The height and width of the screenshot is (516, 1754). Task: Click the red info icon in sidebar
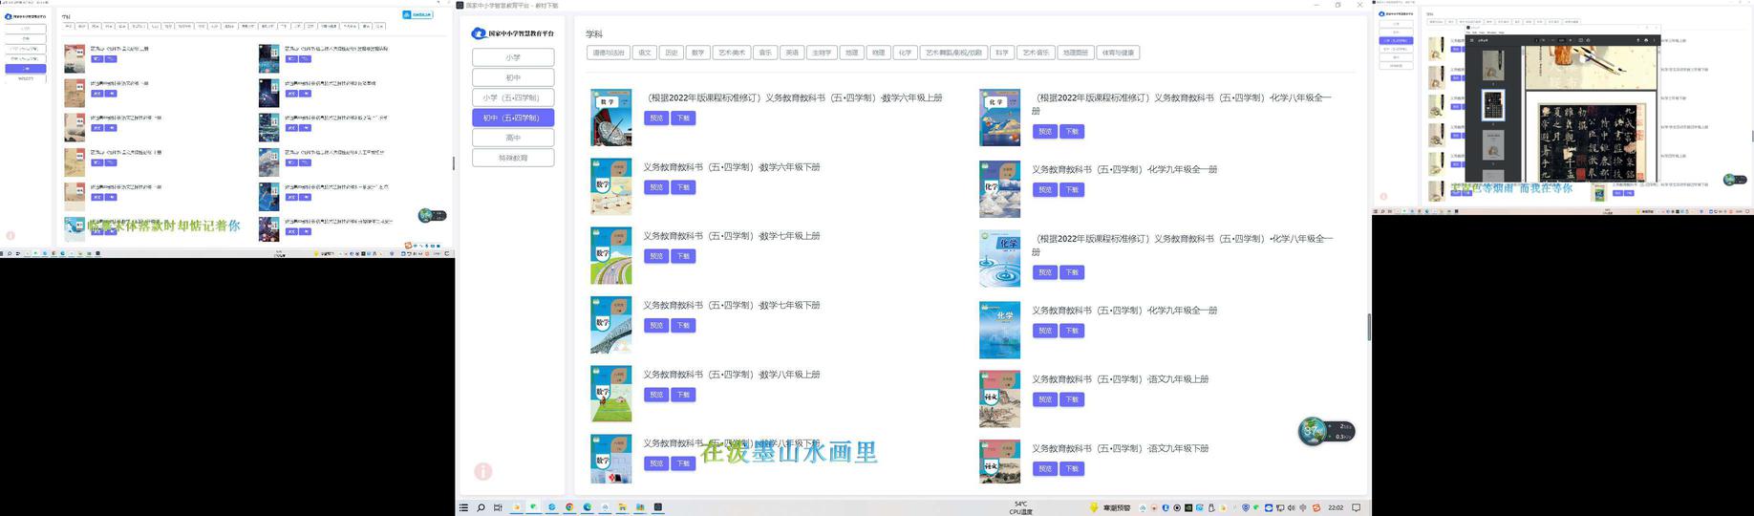pos(483,471)
